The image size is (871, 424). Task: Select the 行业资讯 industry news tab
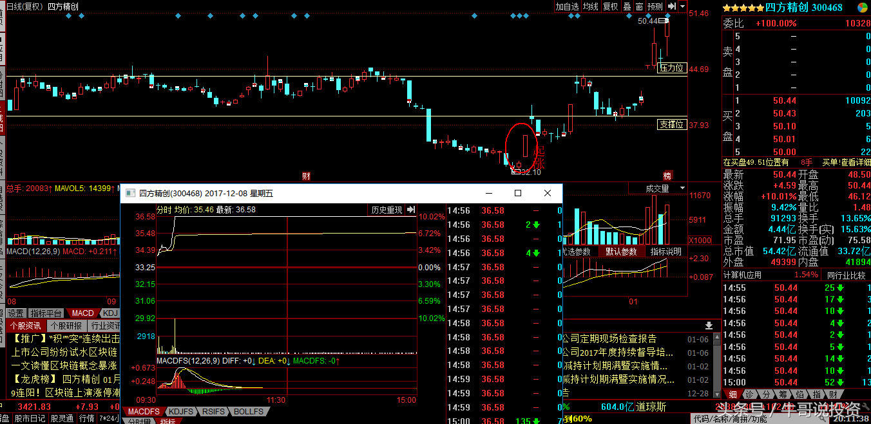coord(104,326)
